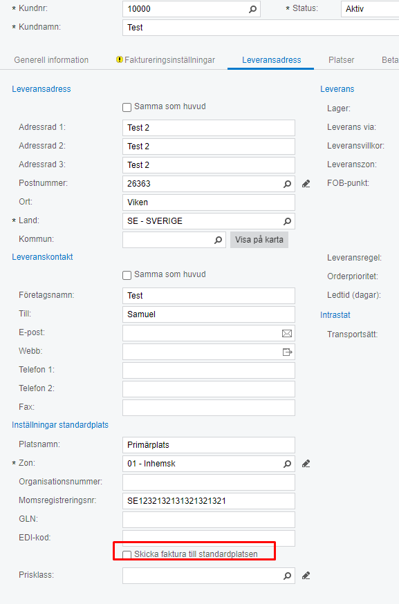Open the Kundnr lookup magnifier
The height and width of the screenshot is (604, 399).
point(251,9)
